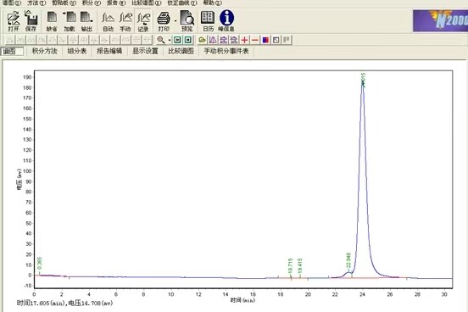The width and height of the screenshot is (468, 312).
Task: Switch to the 手动积分事件表 tab
Action: point(226,51)
